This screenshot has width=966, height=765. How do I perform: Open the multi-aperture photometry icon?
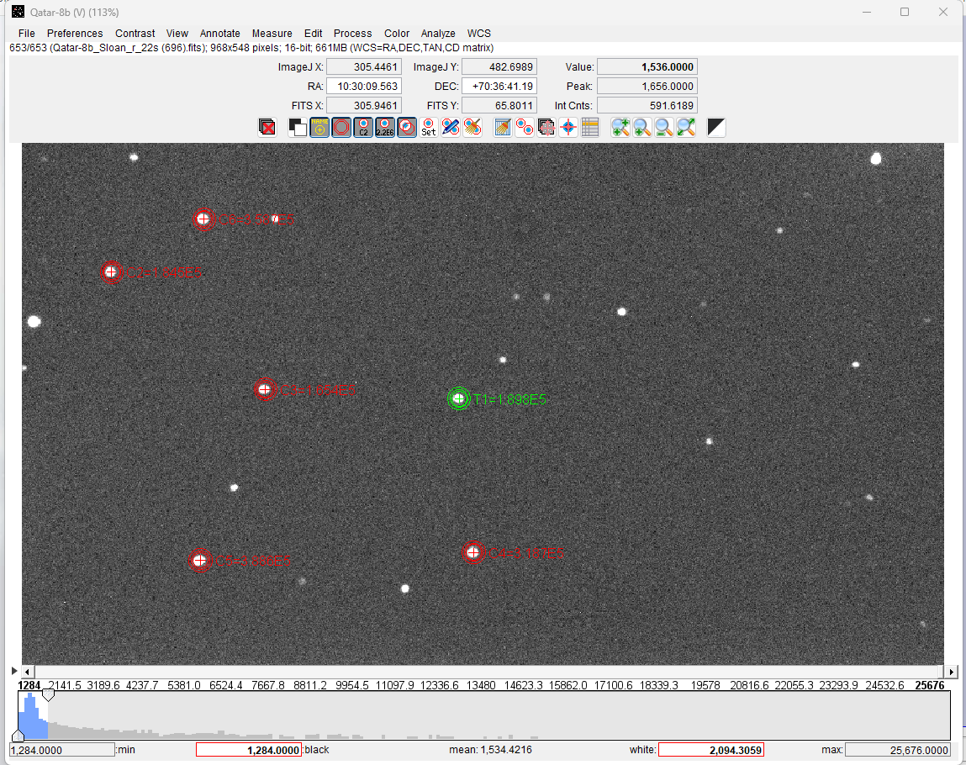pyautogui.click(x=525, y=128)
